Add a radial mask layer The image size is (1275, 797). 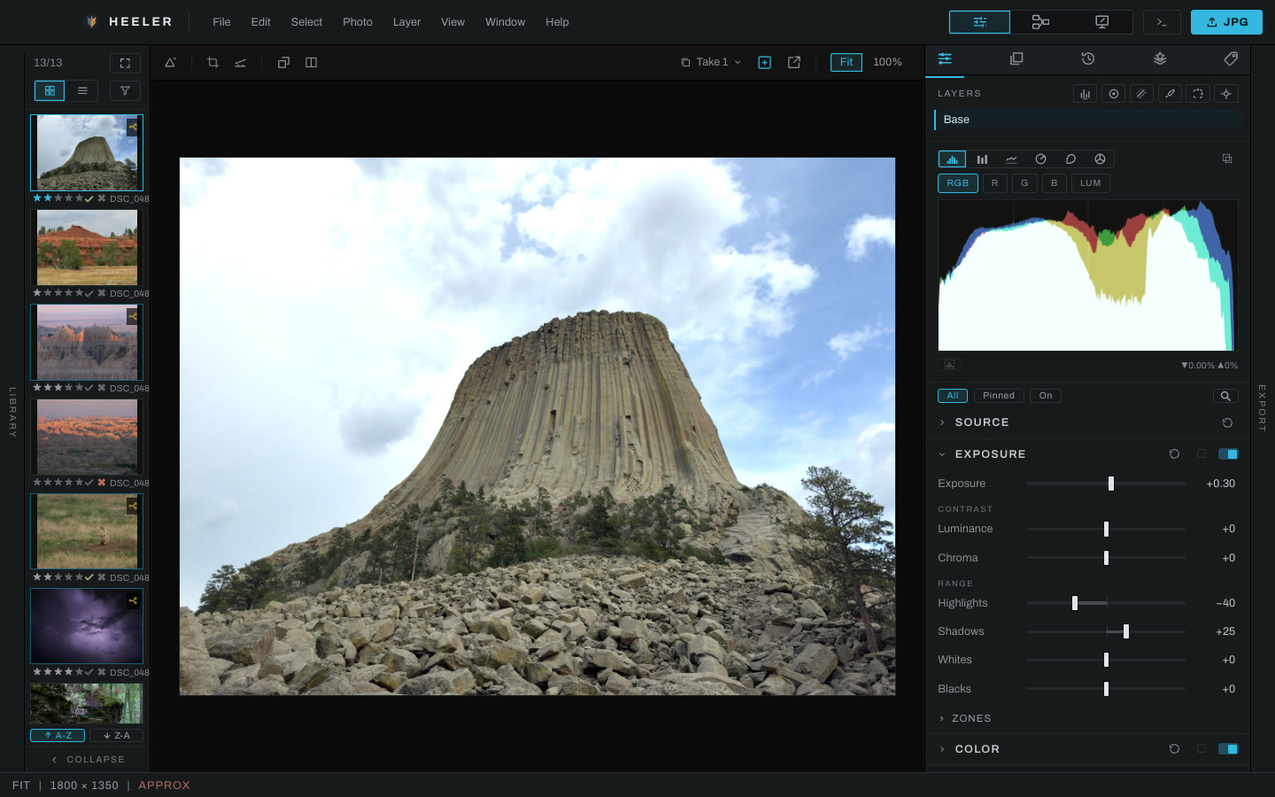(x=1113, y=94)
